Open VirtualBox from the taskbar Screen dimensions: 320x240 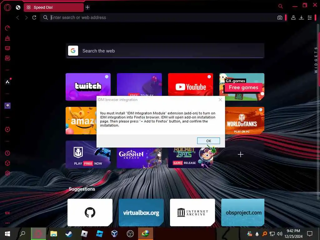pos(115,234)
